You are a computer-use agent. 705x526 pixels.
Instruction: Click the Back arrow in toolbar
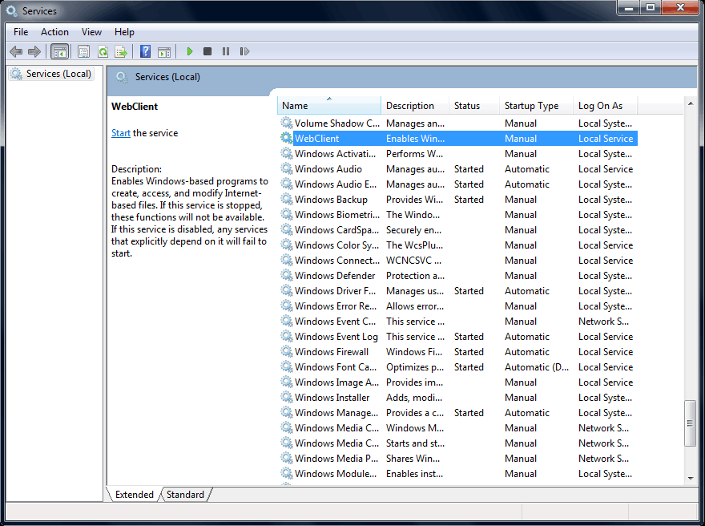(16, 51)
